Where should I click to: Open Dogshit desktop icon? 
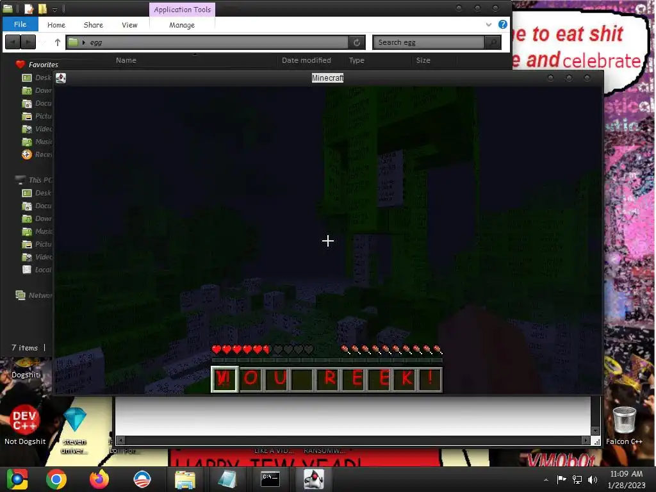25,369
